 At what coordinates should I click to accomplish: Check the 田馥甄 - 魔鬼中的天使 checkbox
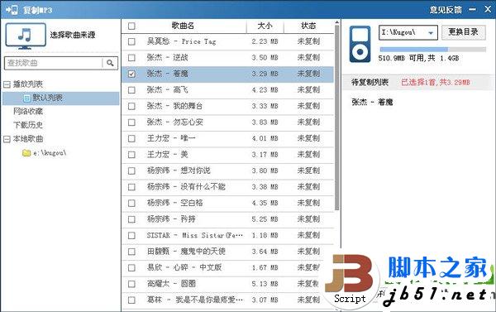point(131,252)
